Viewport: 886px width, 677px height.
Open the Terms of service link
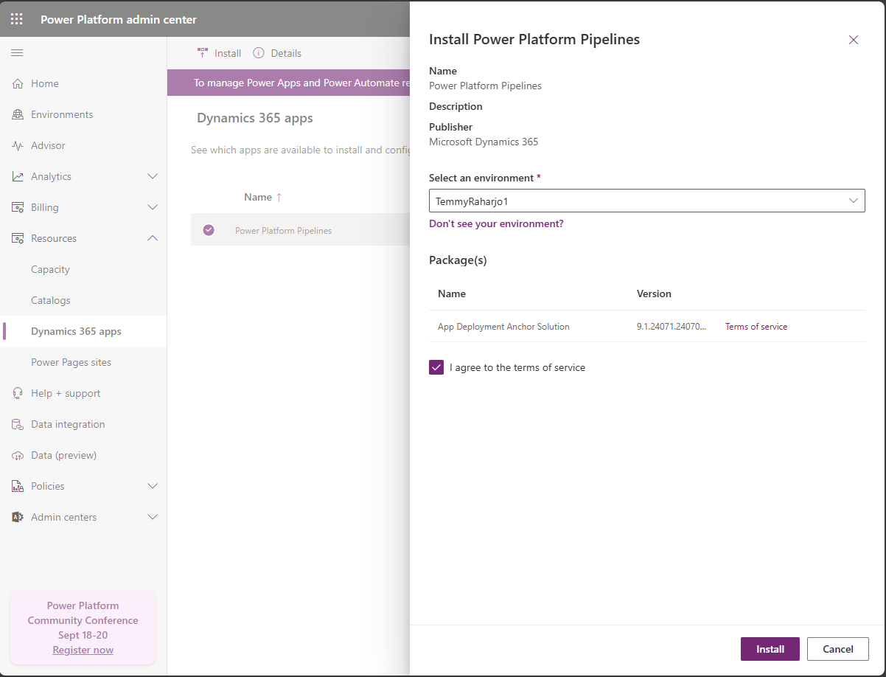point(756,326)
